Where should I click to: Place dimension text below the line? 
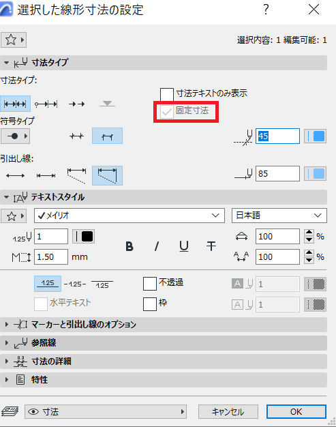[102, 284]
